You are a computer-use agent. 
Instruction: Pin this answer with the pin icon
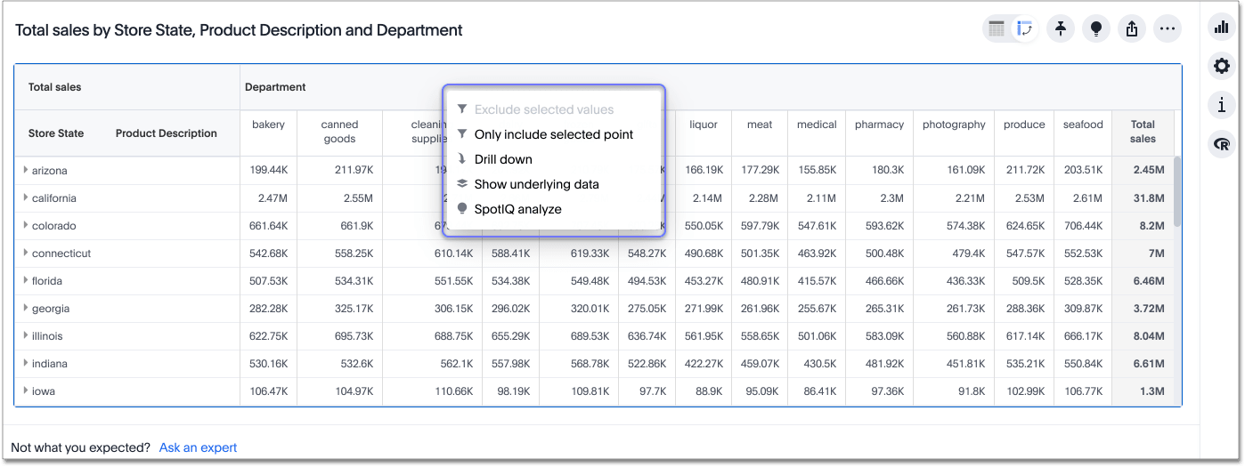pos(1060,29)
